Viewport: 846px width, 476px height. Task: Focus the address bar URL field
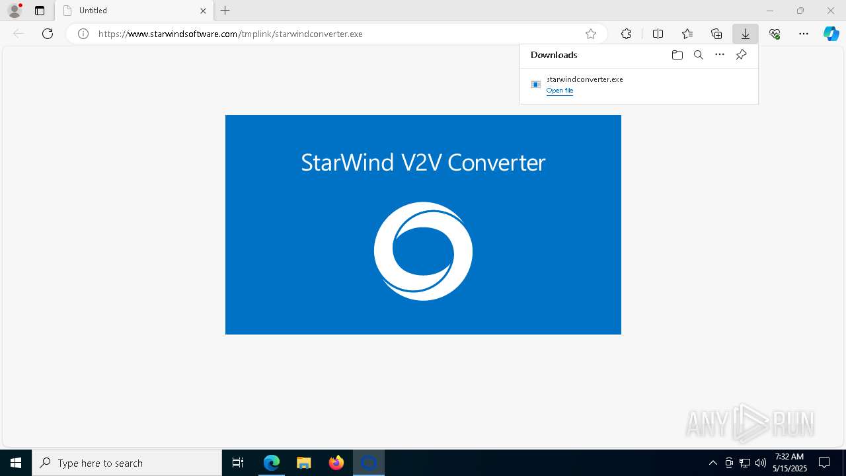[337, 34]
